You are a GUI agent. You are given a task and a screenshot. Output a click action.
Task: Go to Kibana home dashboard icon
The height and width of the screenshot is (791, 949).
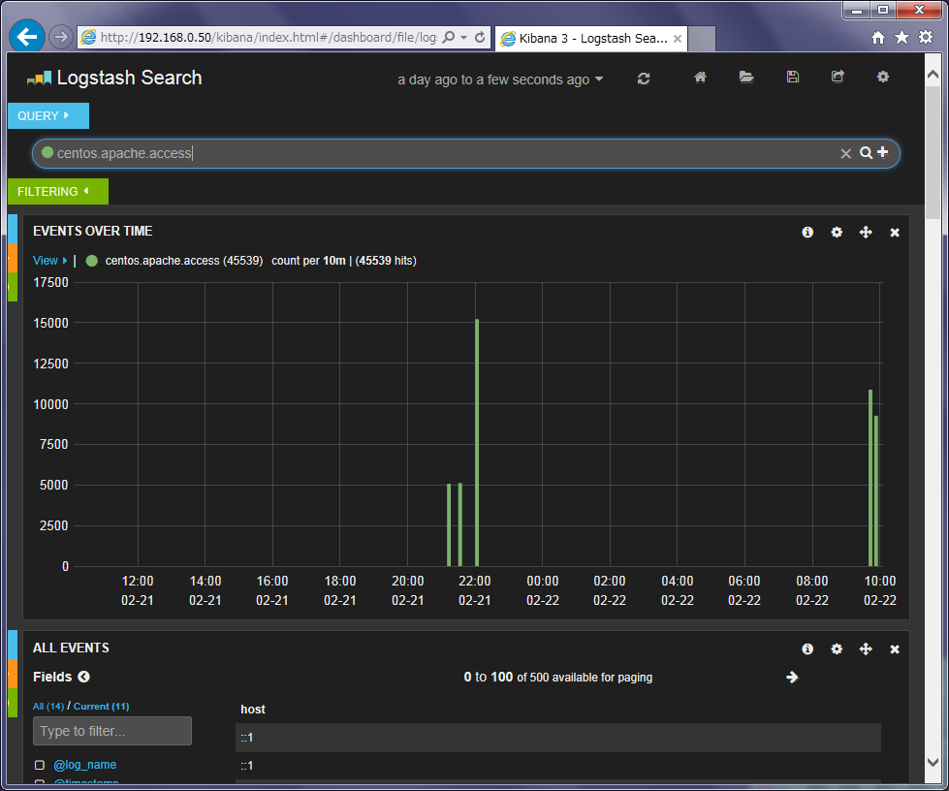point(700,77)
